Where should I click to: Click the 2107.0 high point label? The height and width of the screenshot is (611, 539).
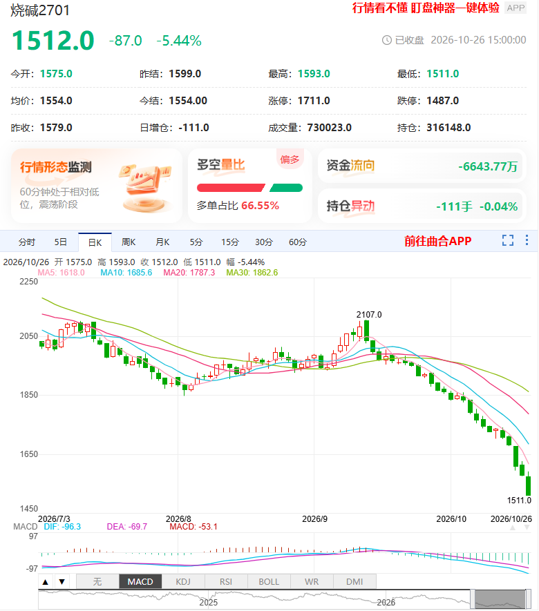click(x=369, y=314)
